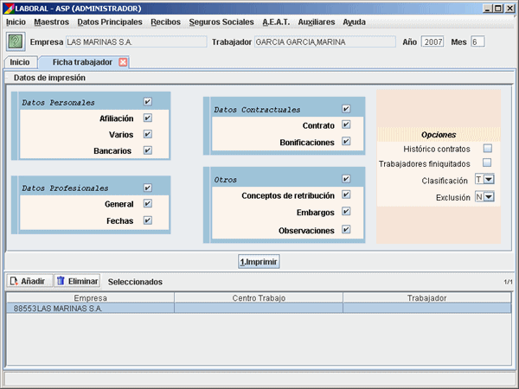Click the Empresa column header
Image resolution: width=519 pixels, height=389 pixels.
click(x=90, y=298)
